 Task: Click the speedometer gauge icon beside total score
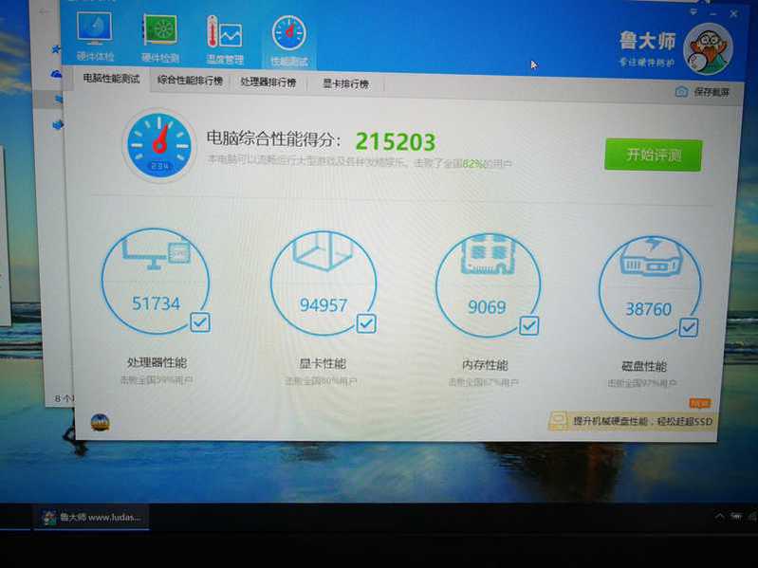(x=158, y=146)
